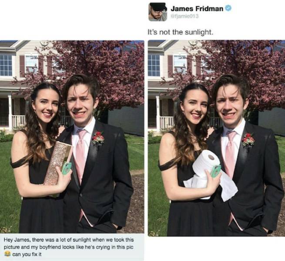285x261 pixels.
Task: Open the @fjamie013 handle link
Action: point(184,16)
